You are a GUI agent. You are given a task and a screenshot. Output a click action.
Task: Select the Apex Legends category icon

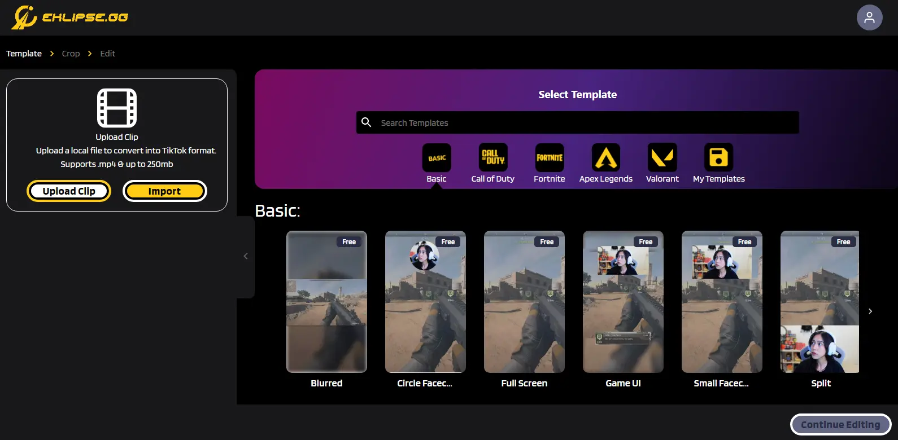[x=606, y=157]
